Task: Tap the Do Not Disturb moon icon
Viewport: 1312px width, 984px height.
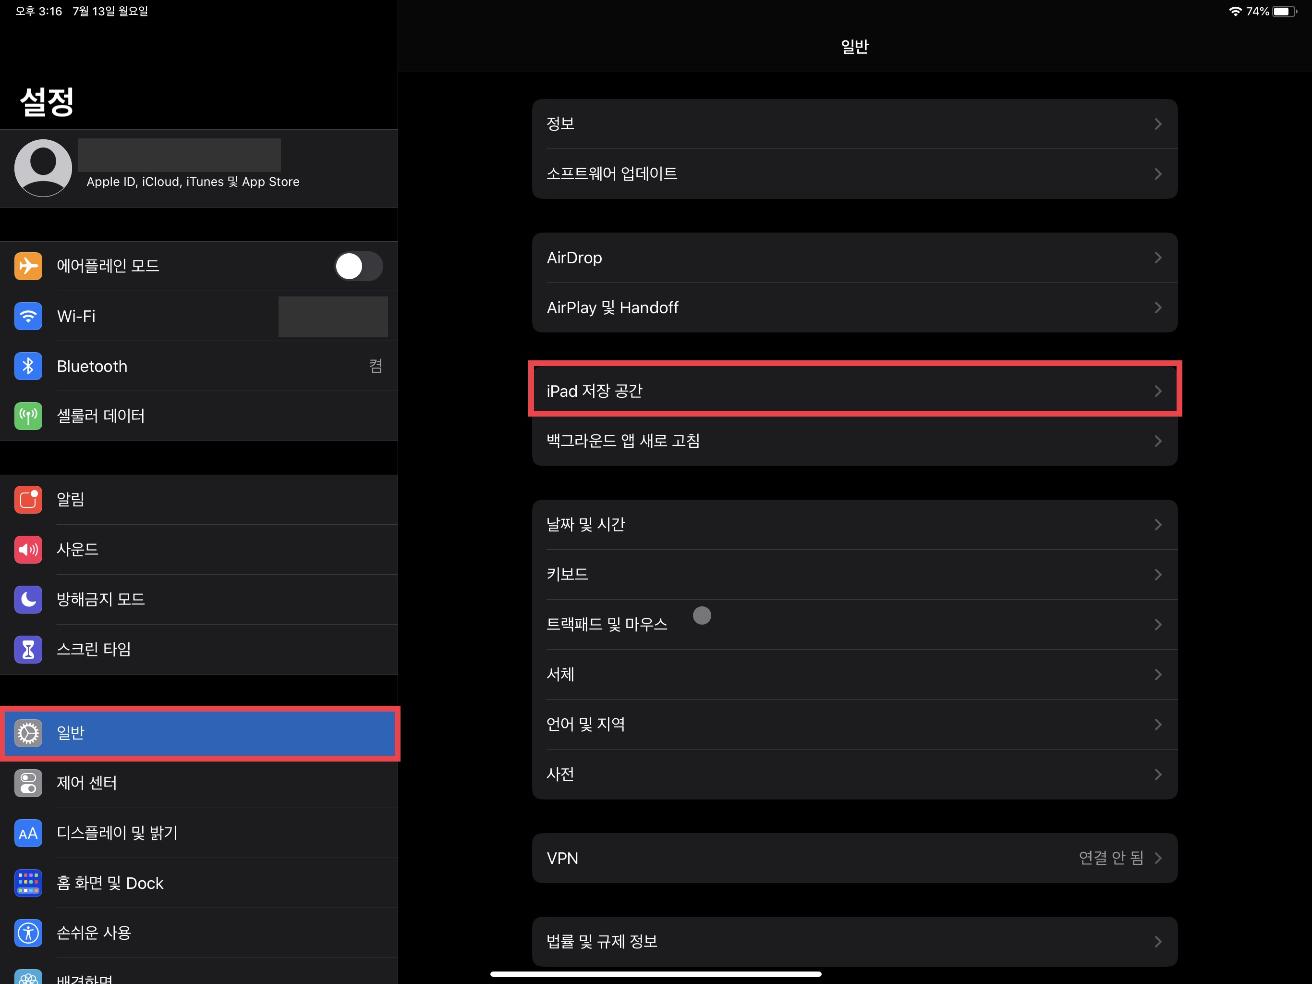Action: coord(28,599)
